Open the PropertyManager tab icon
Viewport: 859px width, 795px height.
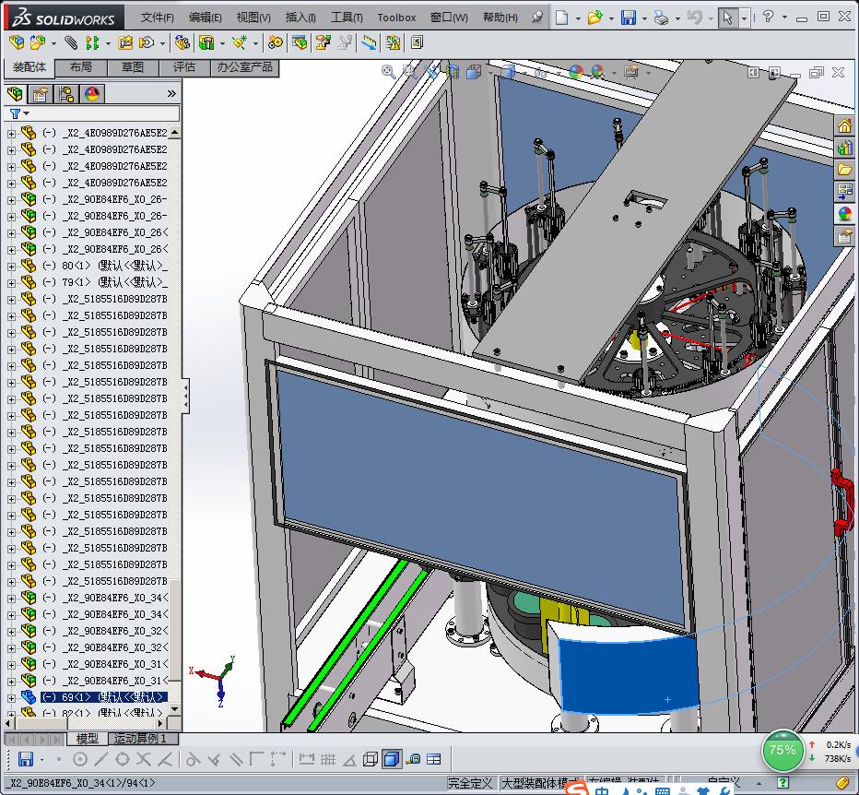[40, 94]
